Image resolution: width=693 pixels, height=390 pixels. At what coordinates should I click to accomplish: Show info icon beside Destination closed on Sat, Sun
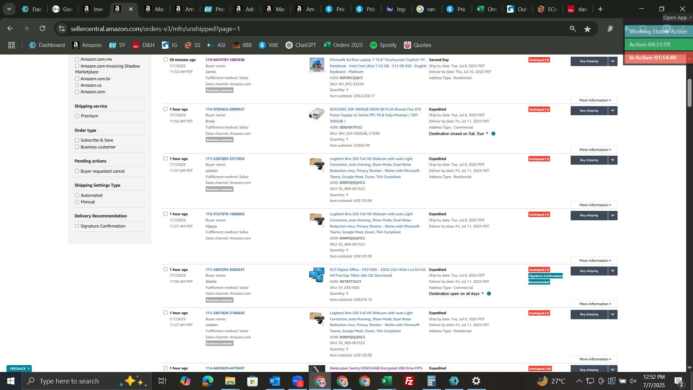[x=493, y=134]
